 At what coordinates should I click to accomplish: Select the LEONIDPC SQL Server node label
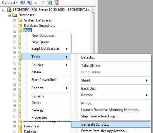[x=52, y=10]
